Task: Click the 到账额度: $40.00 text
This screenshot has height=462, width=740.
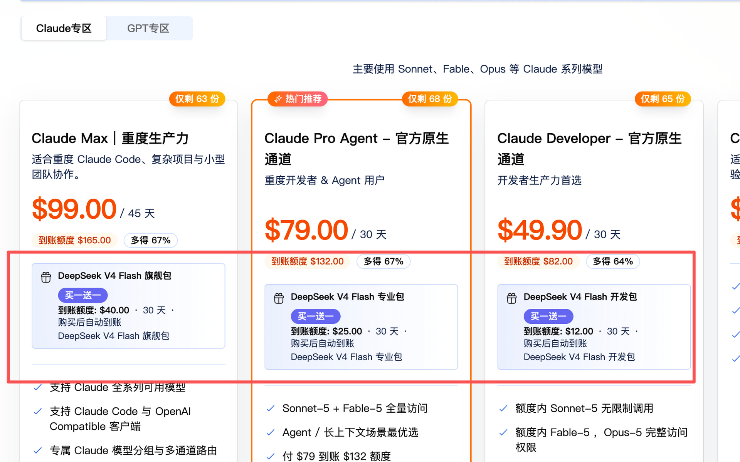Action: pyautogui.click(x=94, y=310)
